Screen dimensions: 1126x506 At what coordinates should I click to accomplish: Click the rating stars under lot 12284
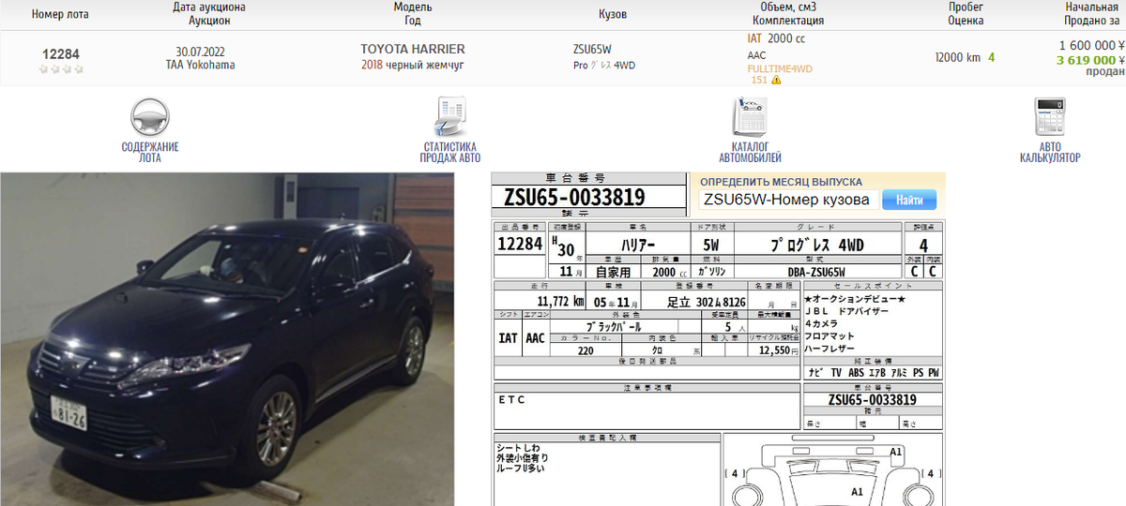60,69
